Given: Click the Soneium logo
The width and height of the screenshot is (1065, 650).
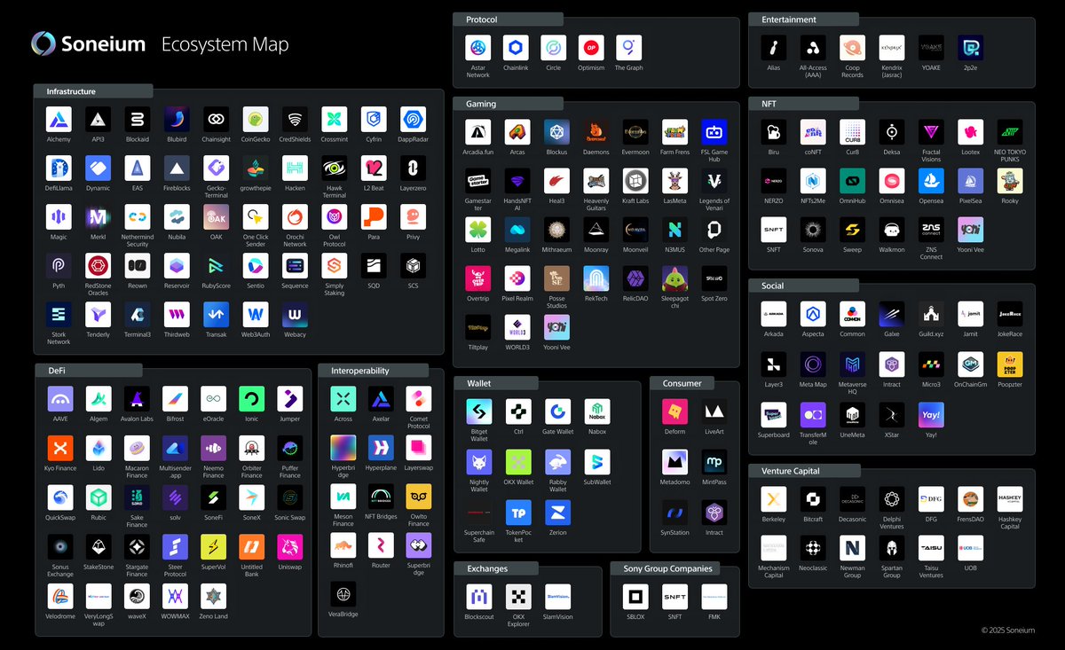Looking at the screenshot, I should [x=89, y=44].
